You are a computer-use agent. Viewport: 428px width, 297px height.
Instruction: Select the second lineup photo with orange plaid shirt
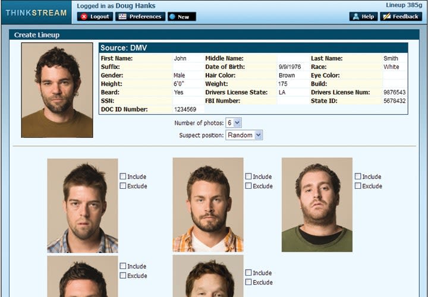208,204
